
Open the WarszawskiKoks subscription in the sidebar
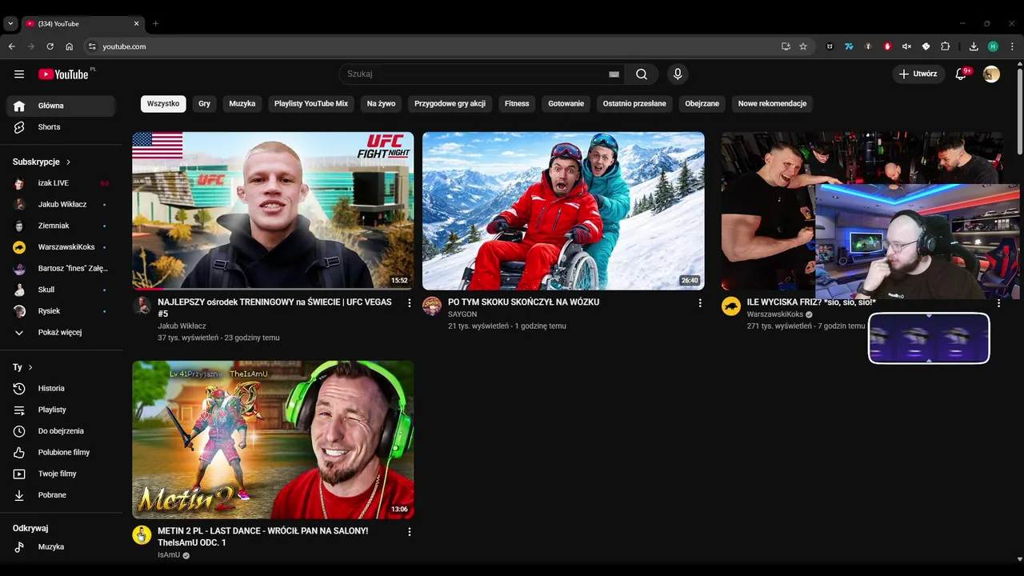coord(61,247)
